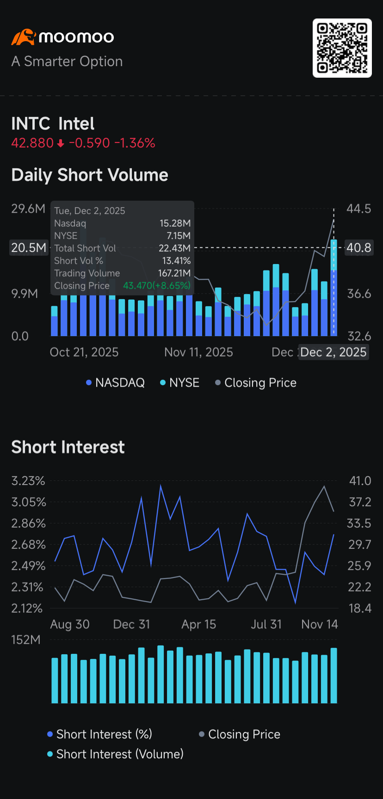Click the Daily Short Volume heading
Screen dimensions: 383x799
tap(90, 175)
